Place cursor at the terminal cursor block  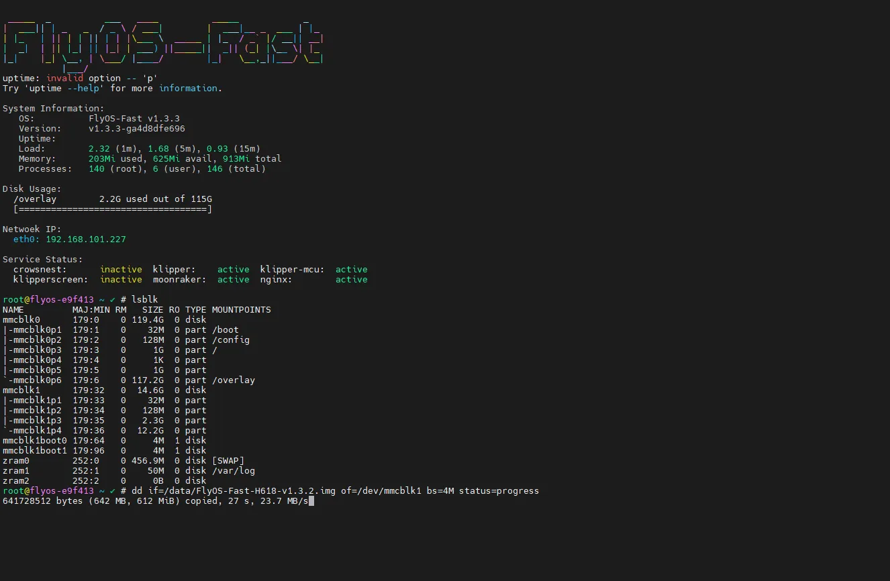pos(311,501)
